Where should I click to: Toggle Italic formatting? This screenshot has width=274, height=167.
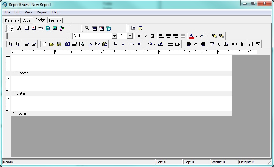click(146, 36)
